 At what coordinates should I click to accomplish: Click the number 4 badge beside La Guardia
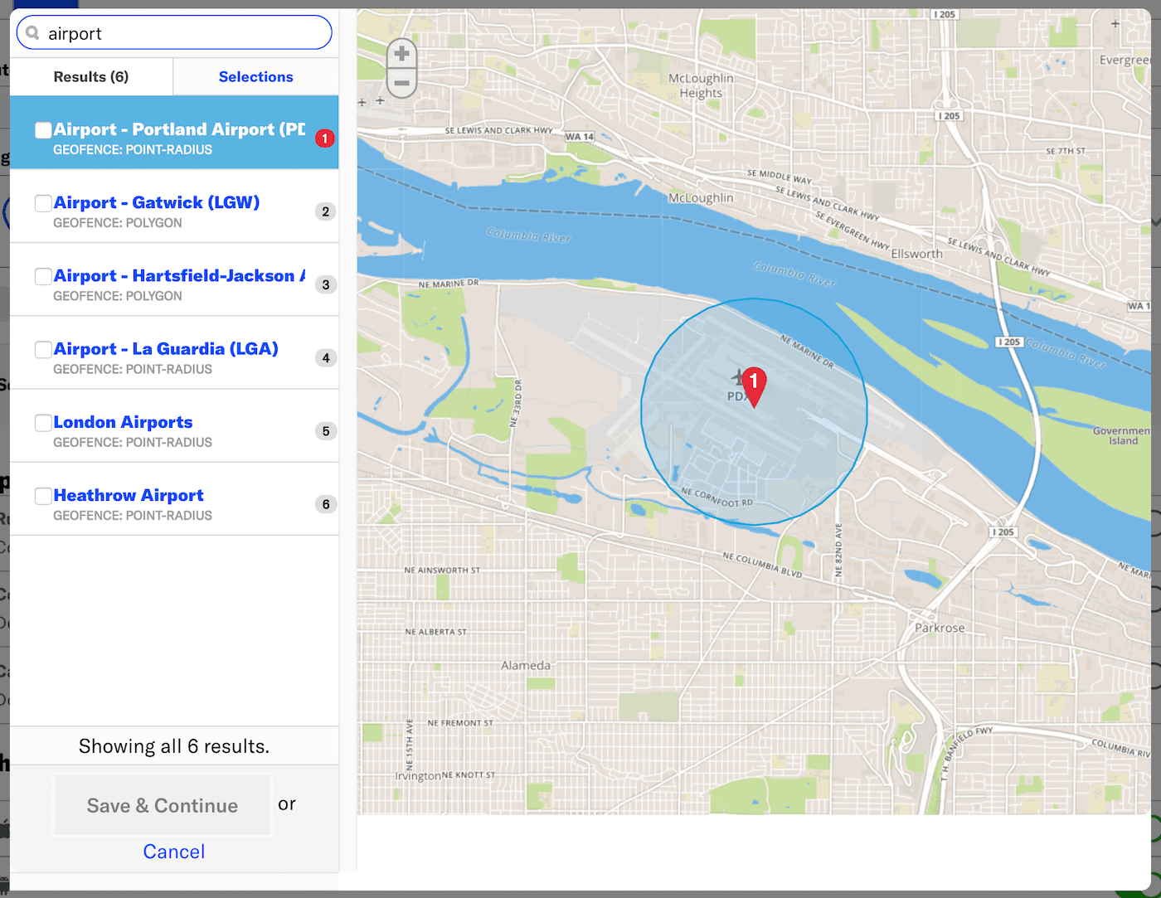coord(325,358)
